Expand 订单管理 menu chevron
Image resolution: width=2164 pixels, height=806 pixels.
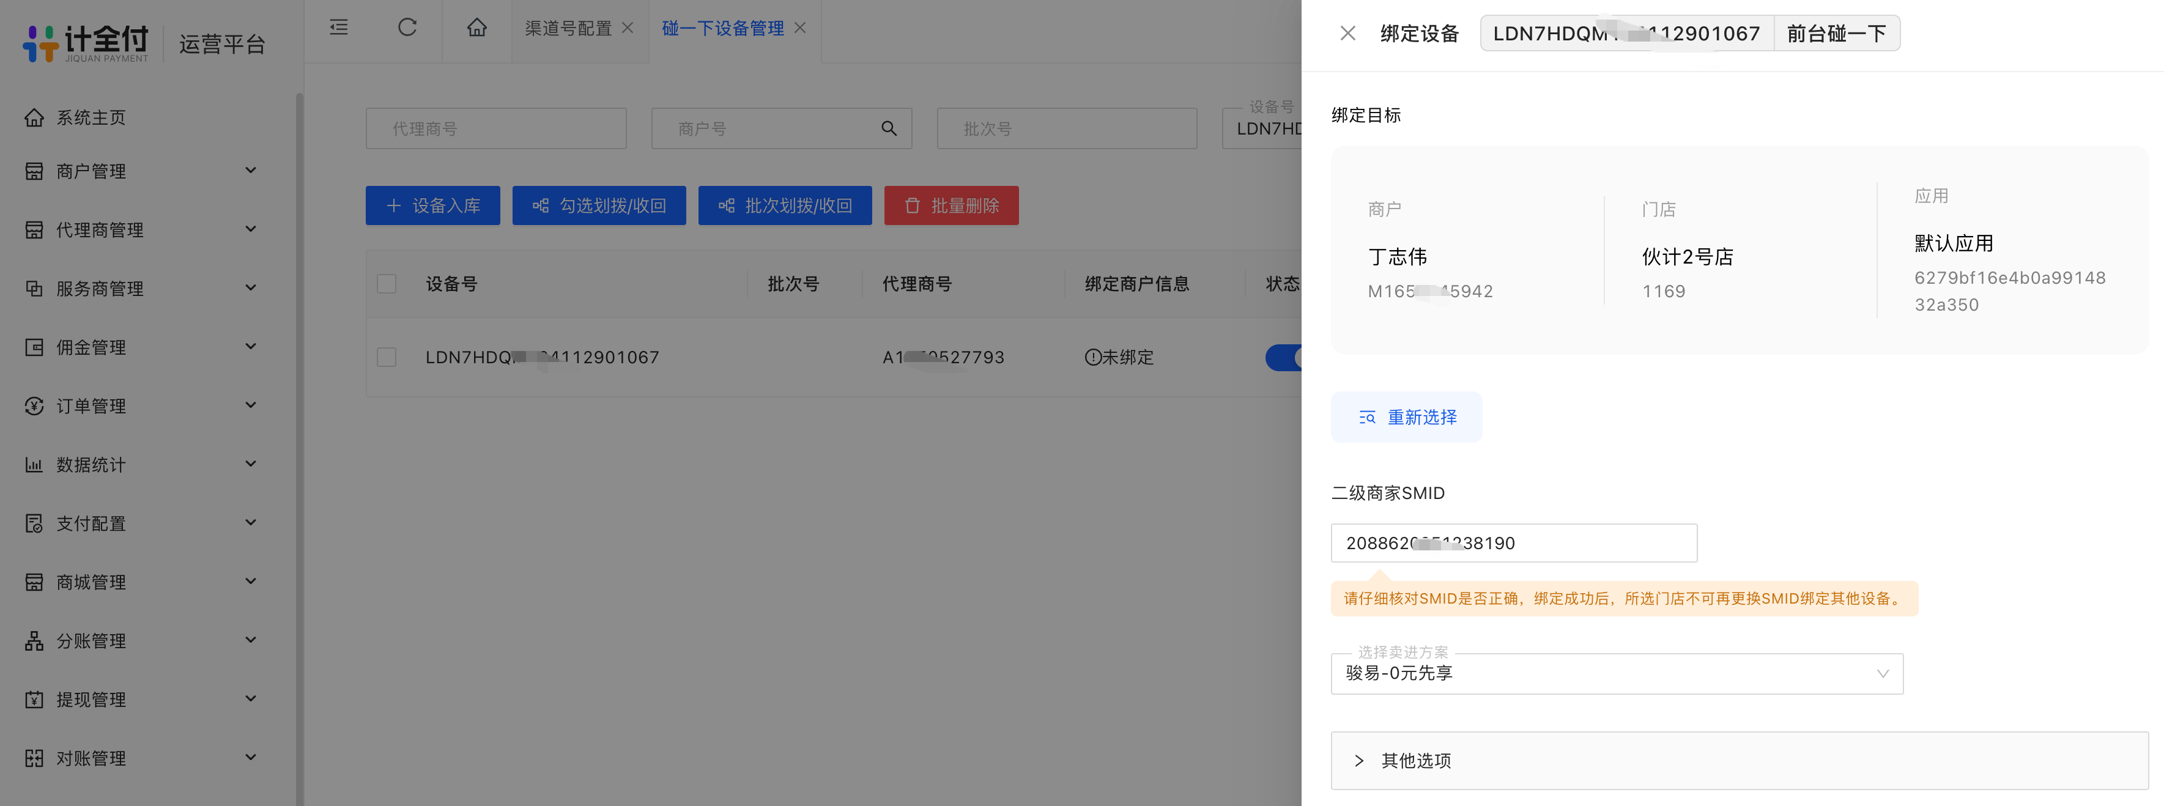coord(250,405)
